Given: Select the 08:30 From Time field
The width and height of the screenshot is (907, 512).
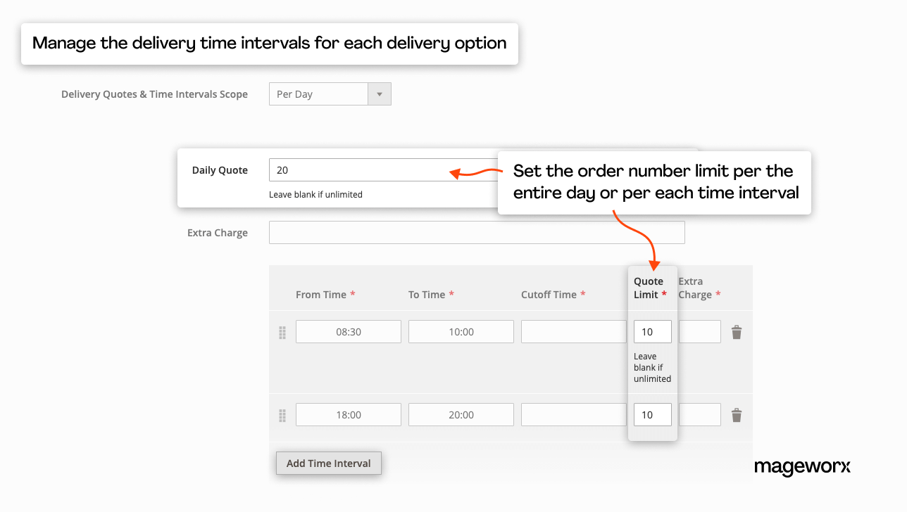Looking at the screenshot, I should pos(348,331).
